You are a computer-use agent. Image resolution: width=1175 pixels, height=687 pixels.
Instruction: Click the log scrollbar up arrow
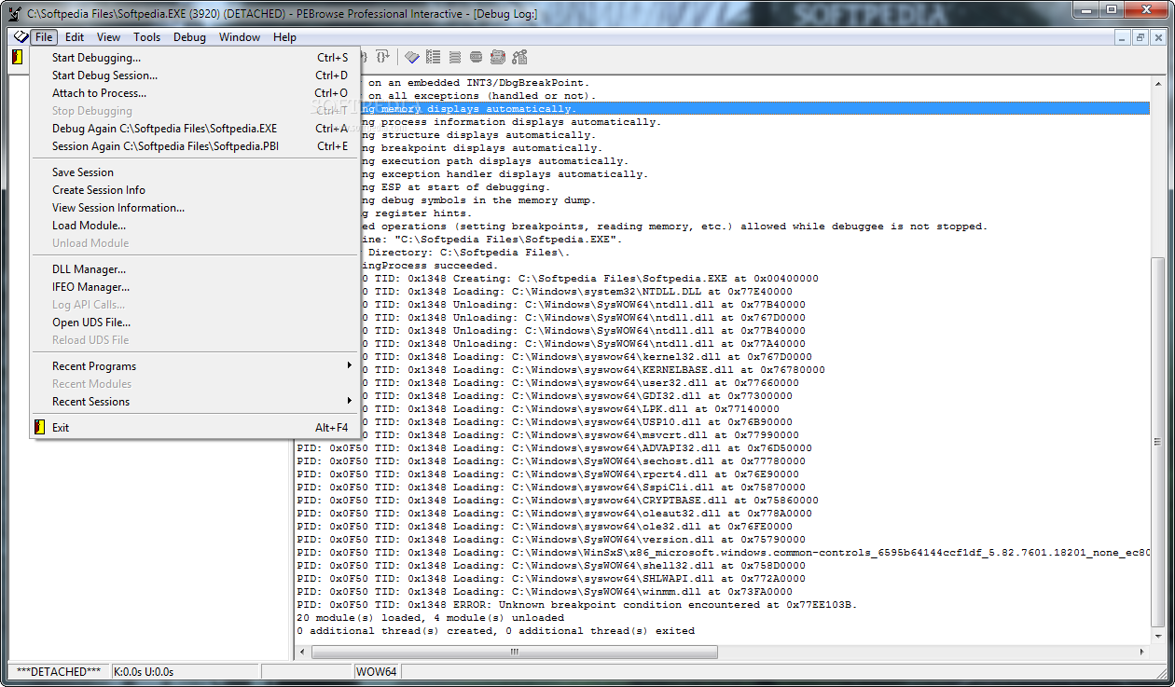pos(1158,84)
